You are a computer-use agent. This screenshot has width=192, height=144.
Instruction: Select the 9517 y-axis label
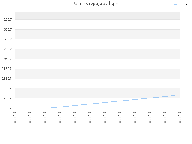(8, 59)
